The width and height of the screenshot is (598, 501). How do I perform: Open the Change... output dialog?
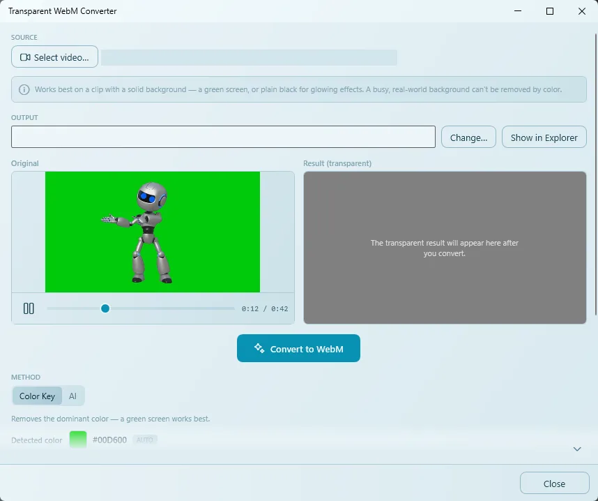tap(468, 137)
